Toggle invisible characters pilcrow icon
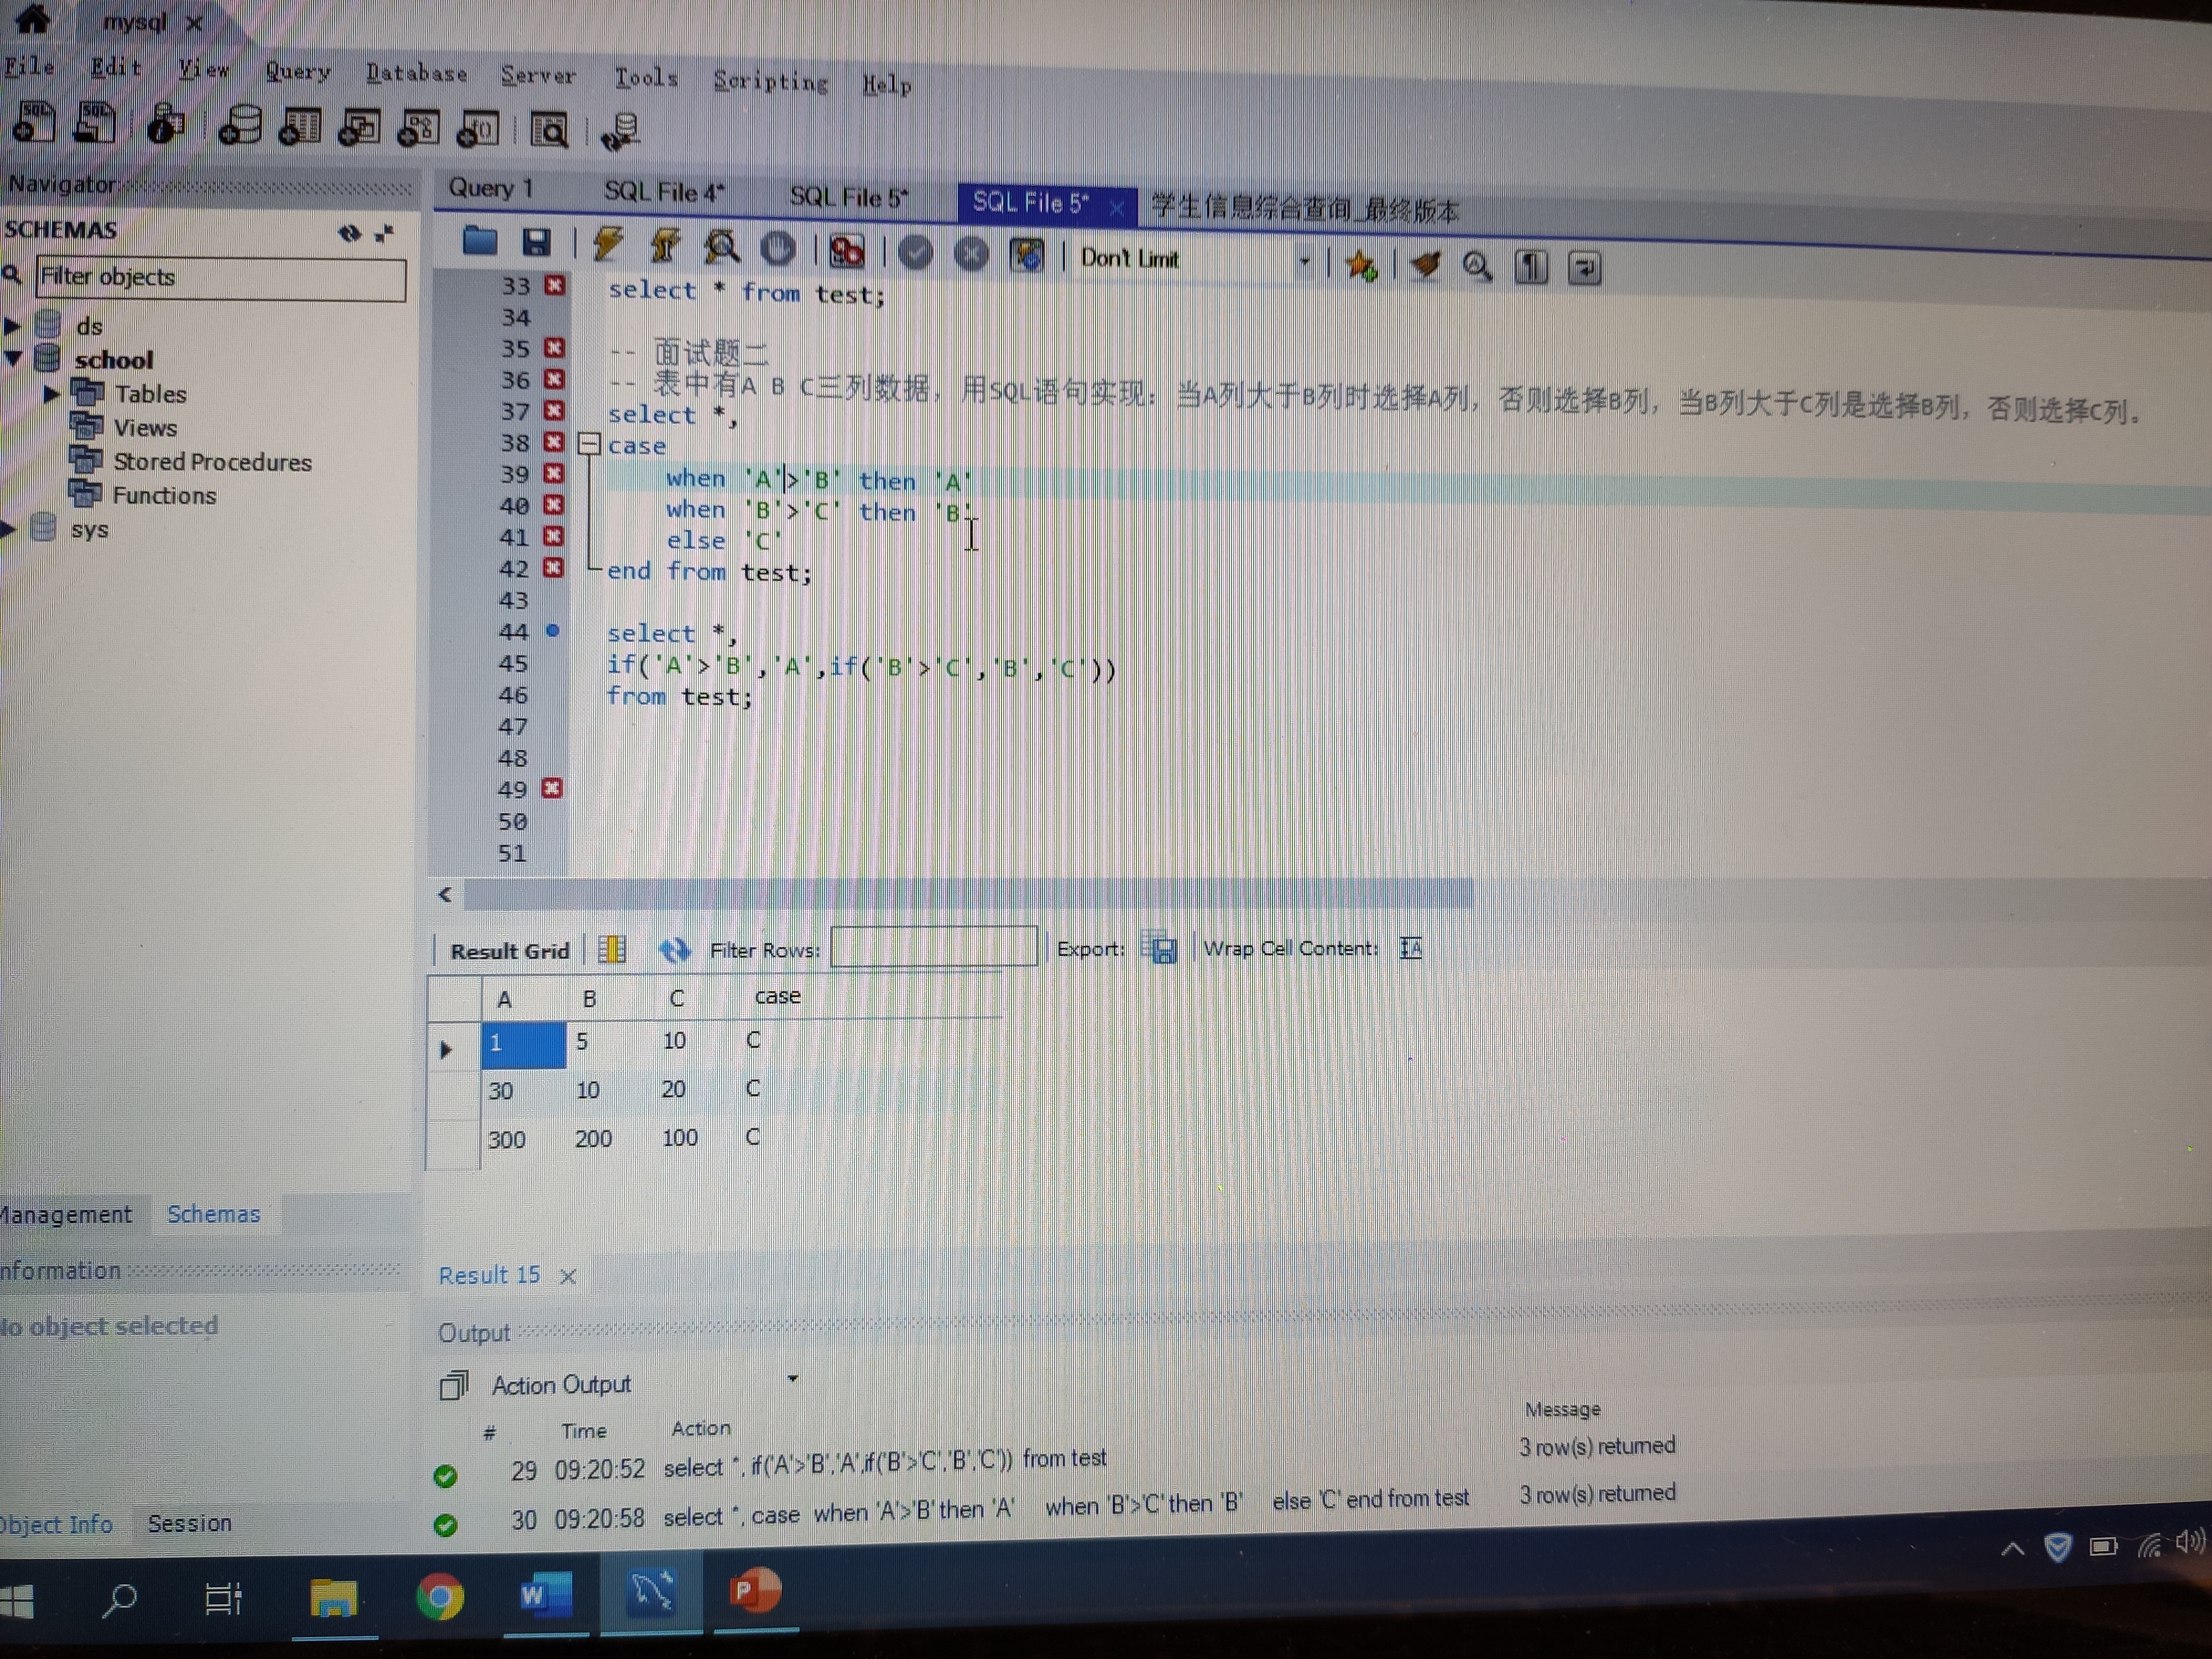The height and width of the screenshot is (1659, 2212). point(1531,267)
